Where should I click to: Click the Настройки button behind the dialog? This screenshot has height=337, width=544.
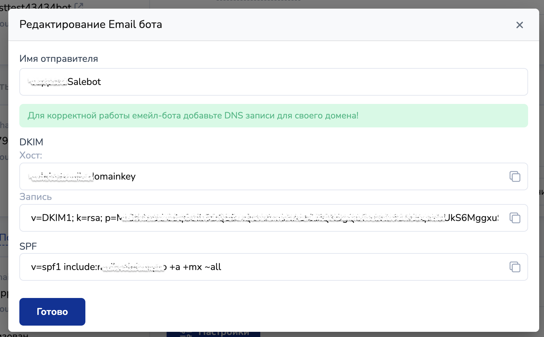click(213, 334)
